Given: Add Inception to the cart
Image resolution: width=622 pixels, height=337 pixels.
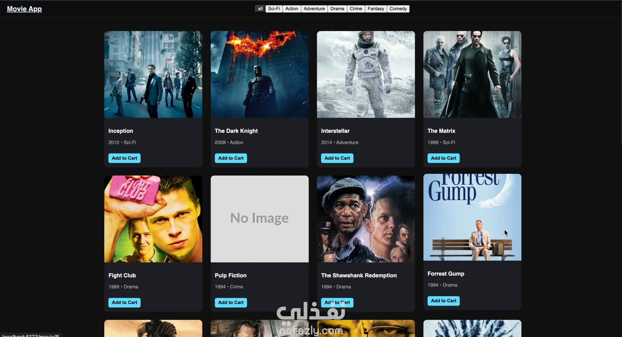Looking at the screenshot, I should pos(124,158).
